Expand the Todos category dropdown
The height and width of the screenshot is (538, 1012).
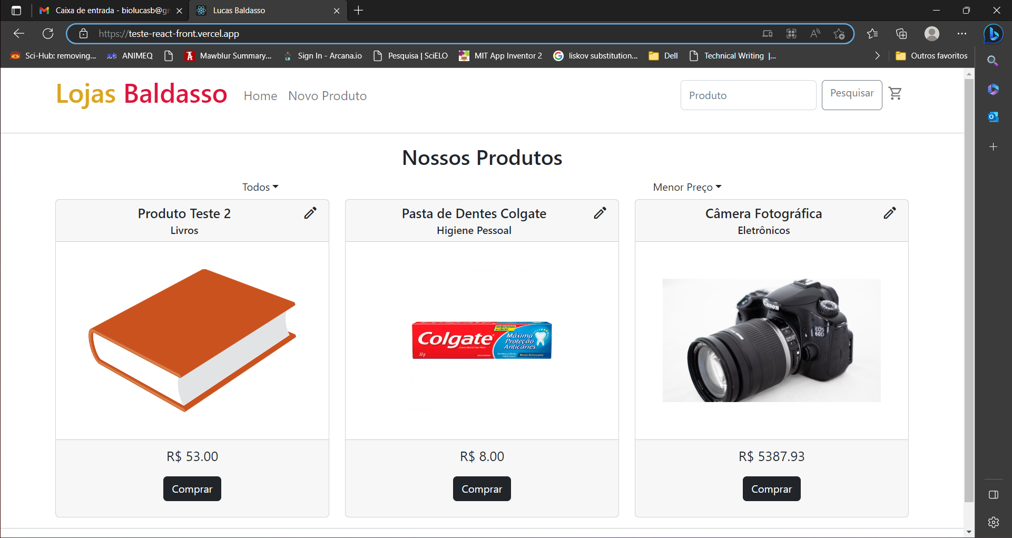260,187
